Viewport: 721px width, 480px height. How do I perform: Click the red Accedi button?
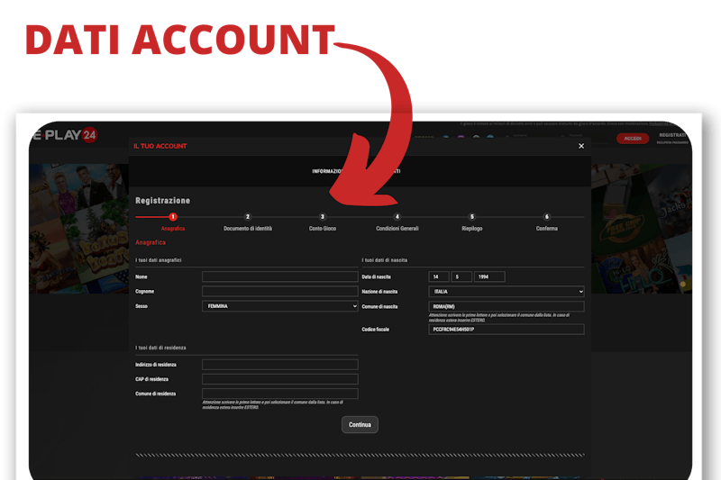[633, 139]
